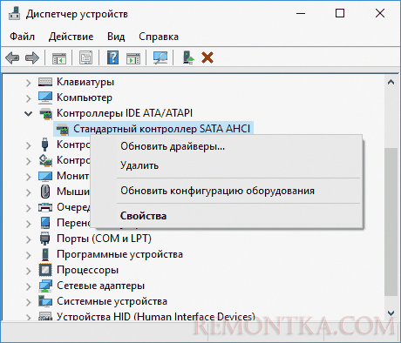Viewport: 401px width, 343px height.
Task: Click the Forward arrow toolbar icon
Action: coord(32,57)
